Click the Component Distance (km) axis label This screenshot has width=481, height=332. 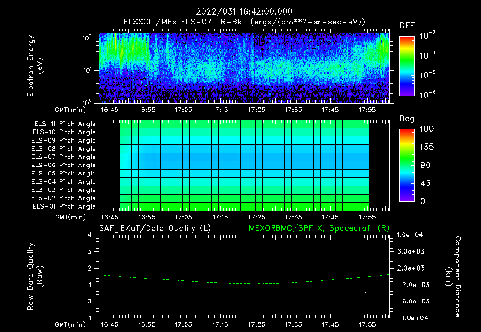click(453, 277)
